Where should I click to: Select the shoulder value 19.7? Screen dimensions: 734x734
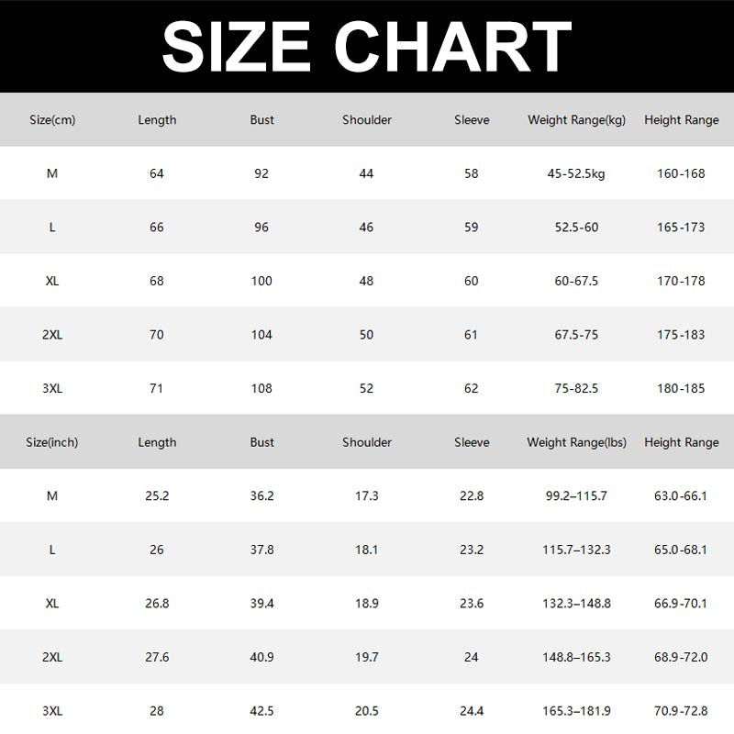point(367,657)
